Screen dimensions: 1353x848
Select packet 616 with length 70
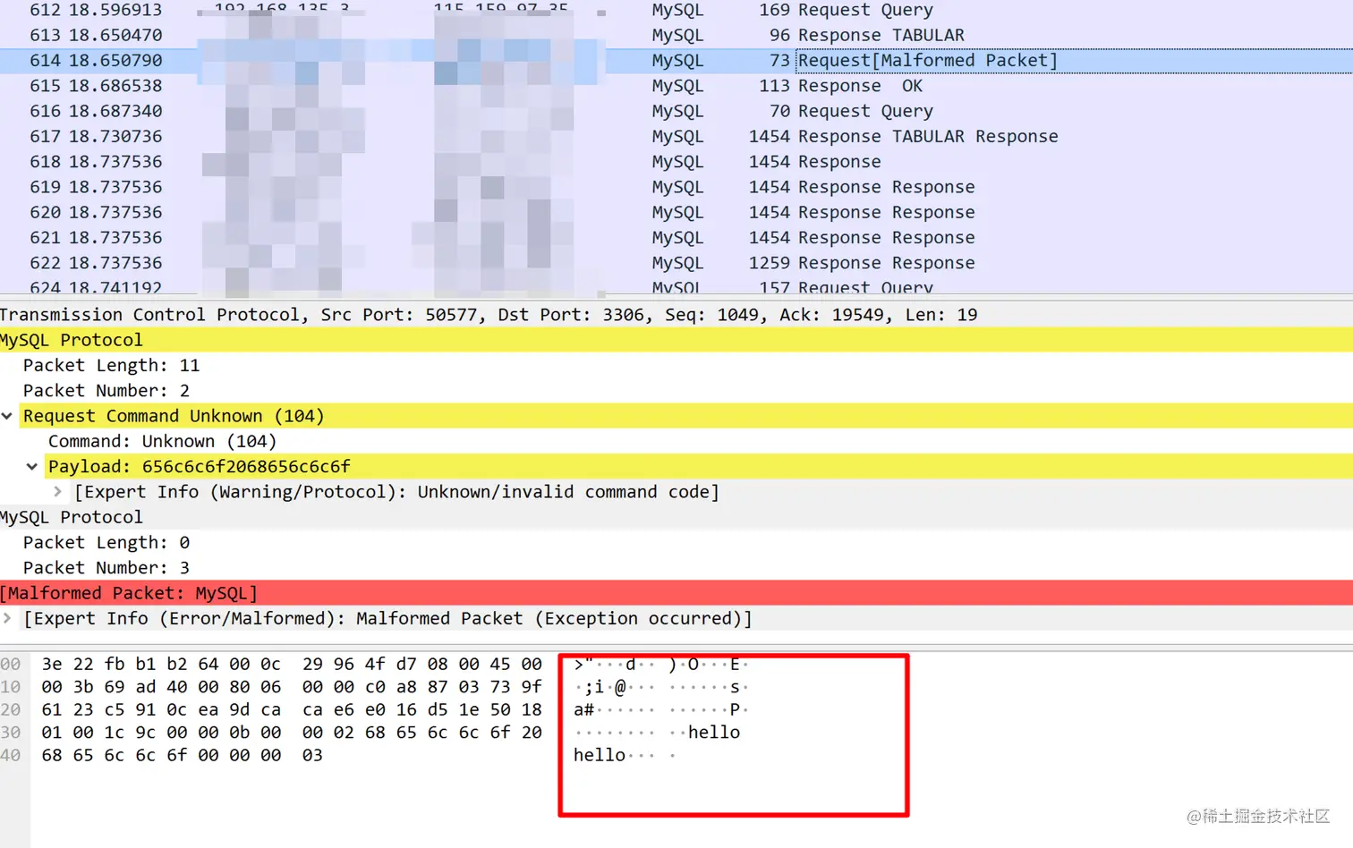(676, 111)
